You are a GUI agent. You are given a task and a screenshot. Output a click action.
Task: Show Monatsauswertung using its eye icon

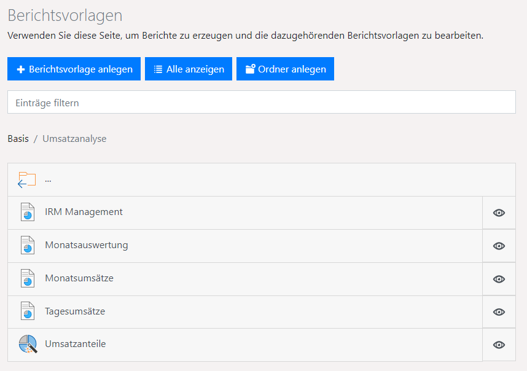499,246
